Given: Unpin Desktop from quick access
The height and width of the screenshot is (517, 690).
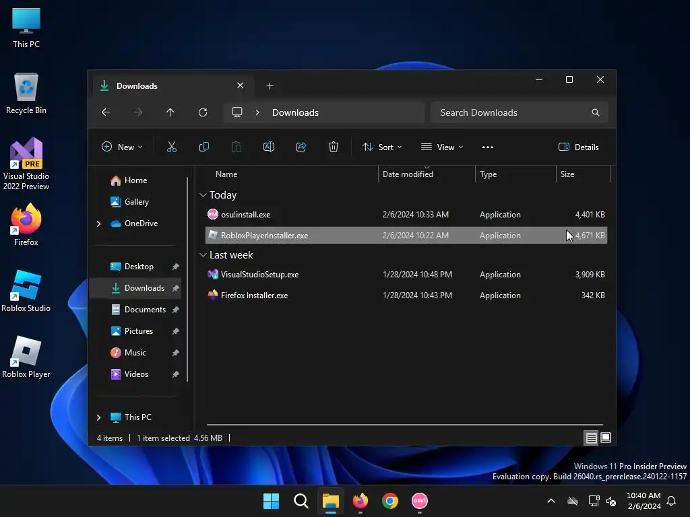Looking at the screenshot, I should (175, 267).
